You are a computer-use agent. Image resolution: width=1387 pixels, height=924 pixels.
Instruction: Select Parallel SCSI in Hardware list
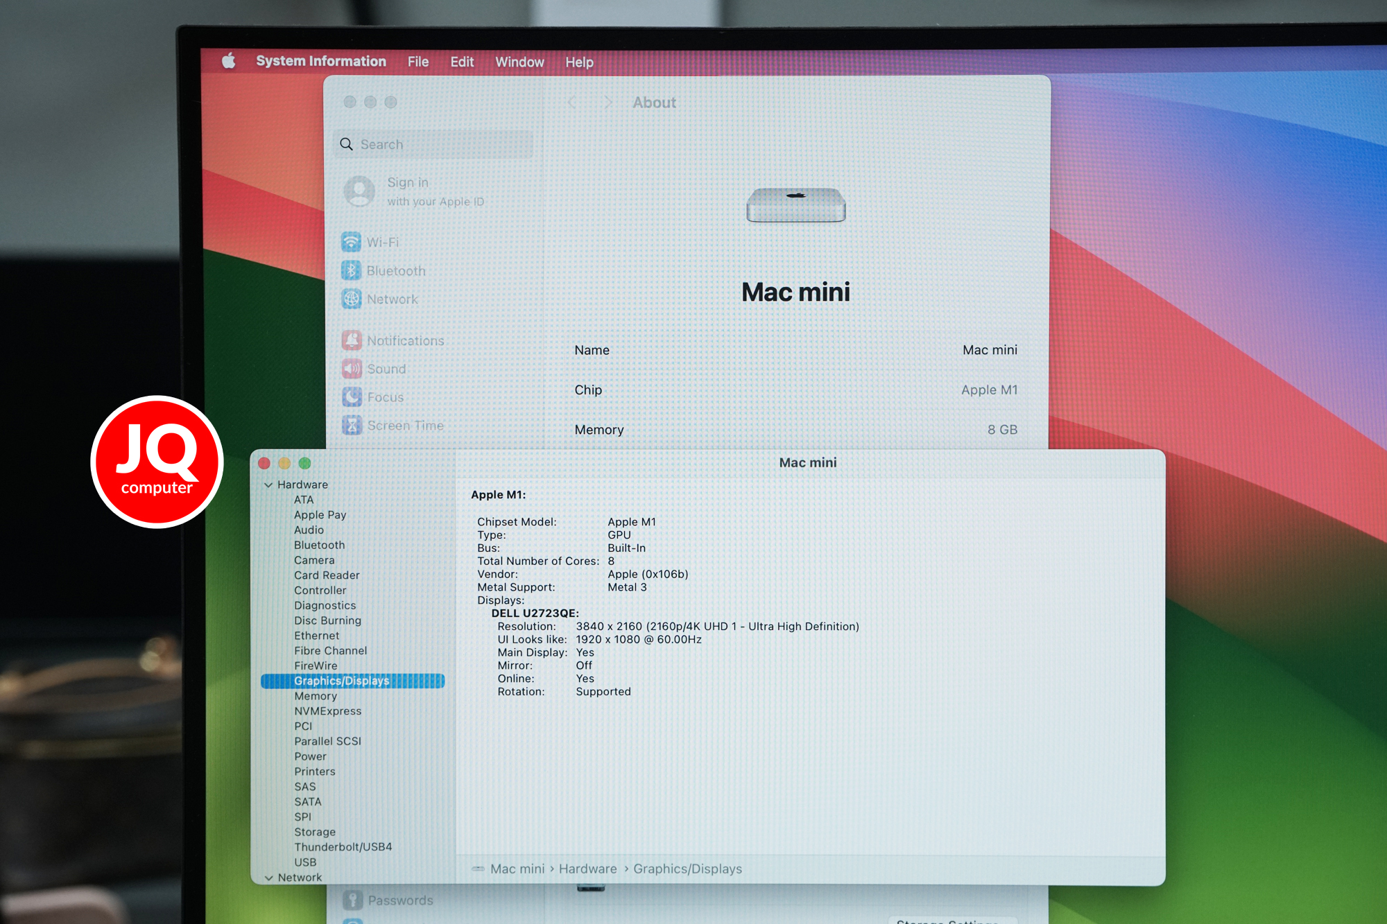click(327, 742)
